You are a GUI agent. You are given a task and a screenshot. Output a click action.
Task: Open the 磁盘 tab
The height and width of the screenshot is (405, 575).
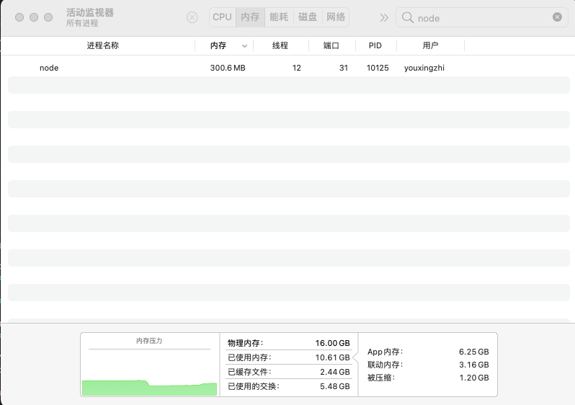[x=308, y=17]
